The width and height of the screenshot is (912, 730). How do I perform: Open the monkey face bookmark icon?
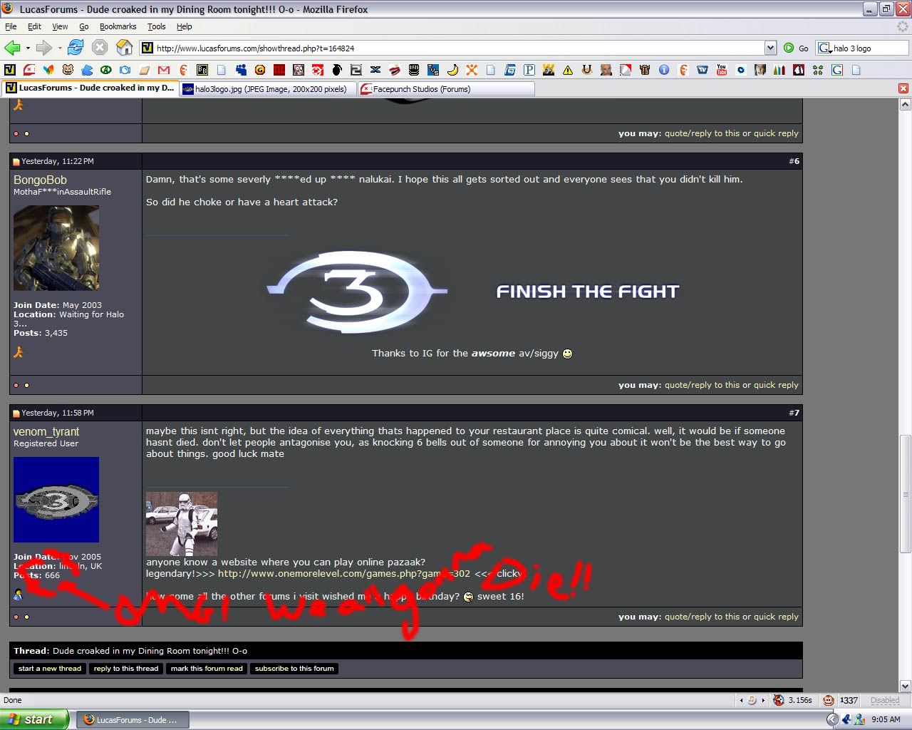coord(68,70)
